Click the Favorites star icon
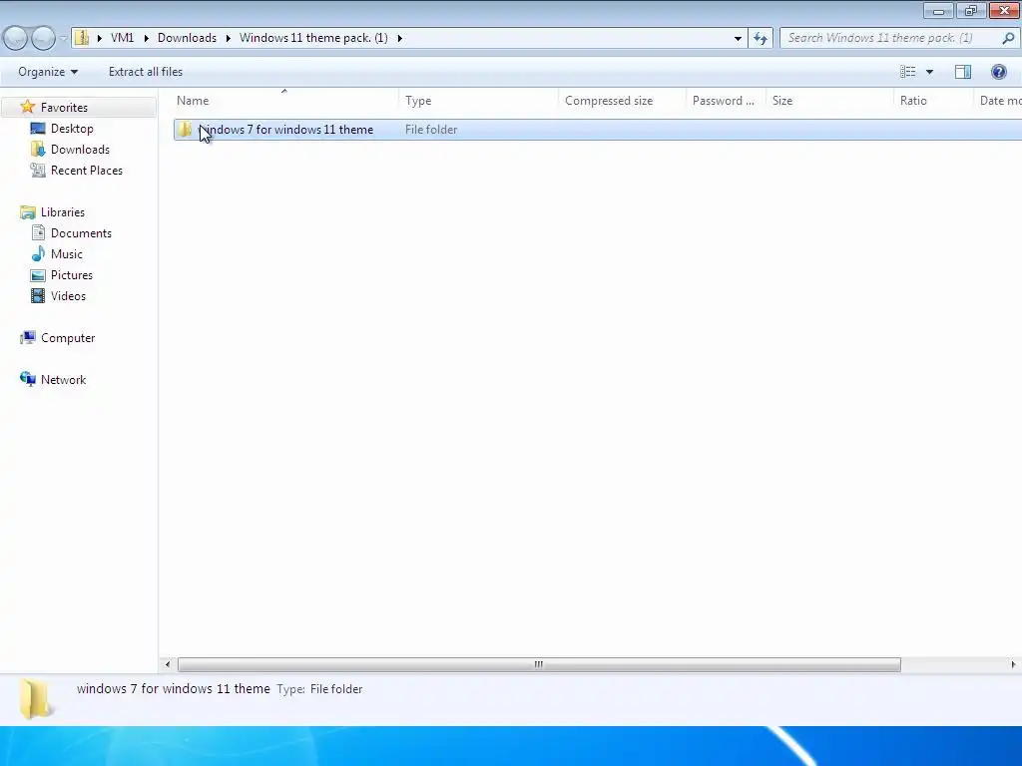1022x766 pixels. tap(27, 107)
